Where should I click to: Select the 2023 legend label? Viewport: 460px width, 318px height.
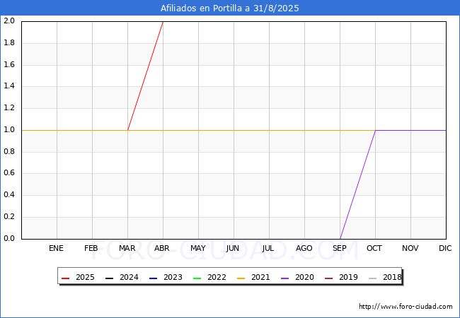click(x=173, y=277)
